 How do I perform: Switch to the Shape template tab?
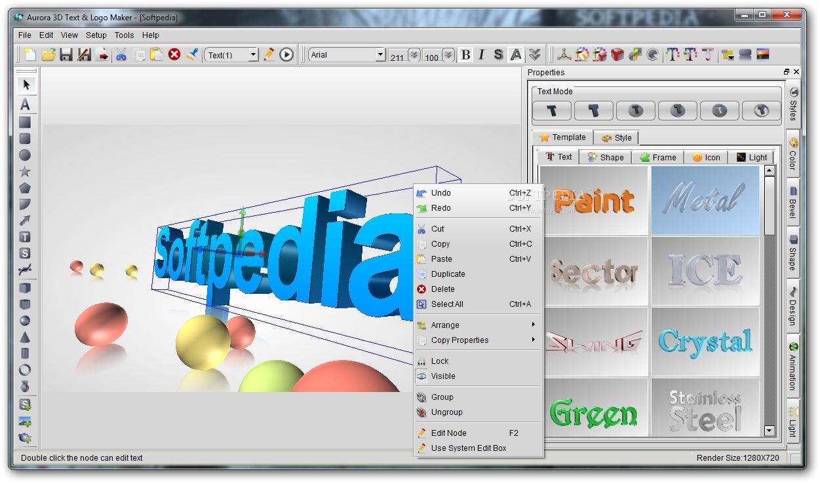(x=606, y=157)
